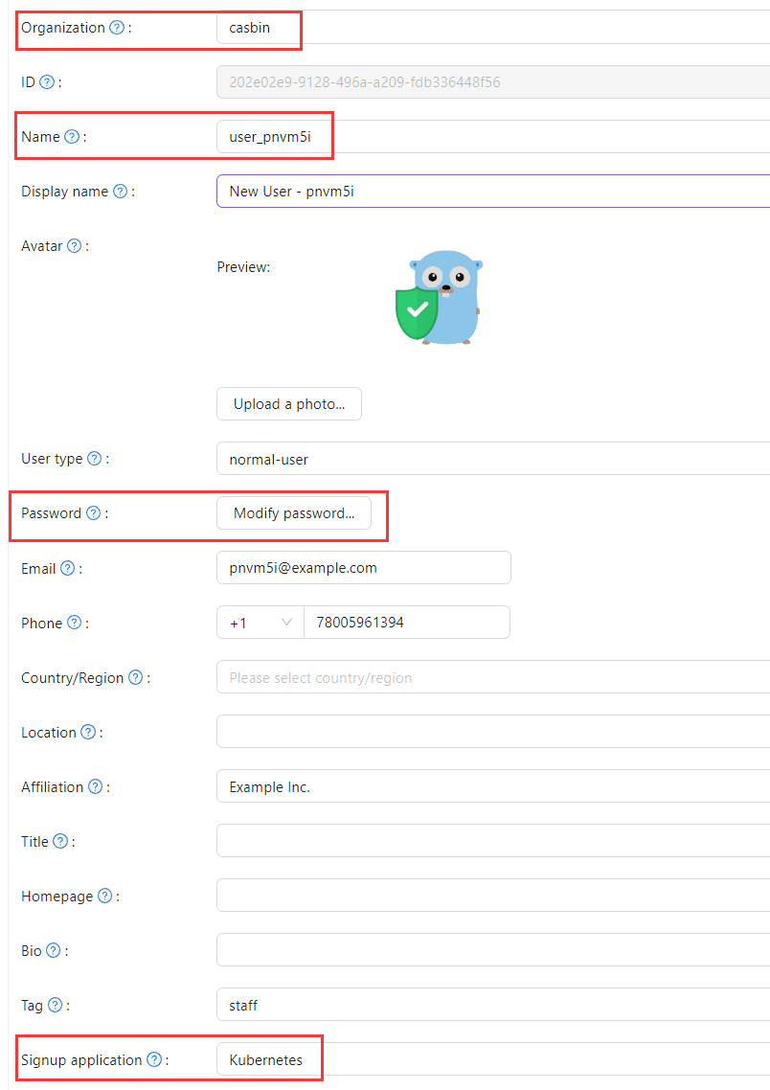
Task: Open the Organization help tooltip icon
Action: pyautogui.click(x=114, y=28)
